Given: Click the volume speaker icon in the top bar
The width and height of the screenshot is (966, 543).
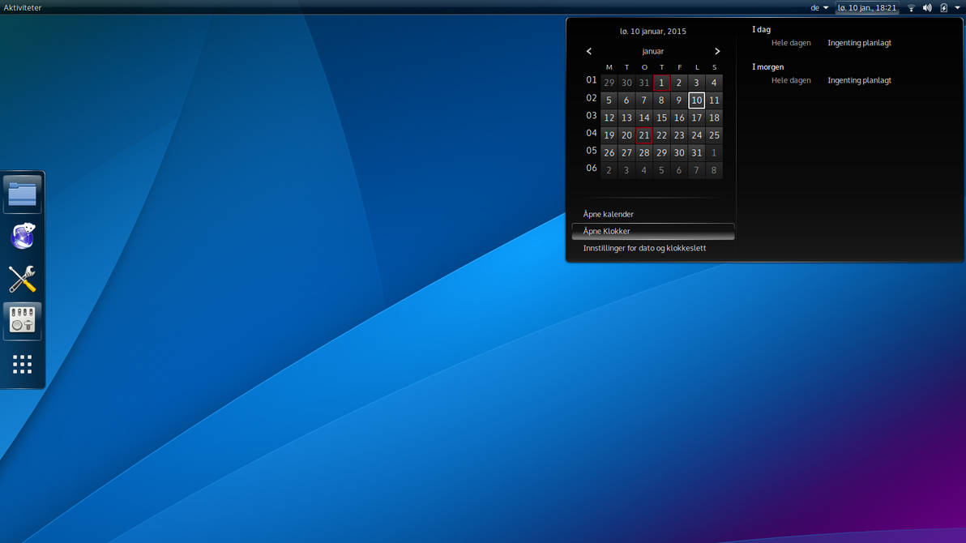Looking at the screenshot, I should tap(926, 7).
